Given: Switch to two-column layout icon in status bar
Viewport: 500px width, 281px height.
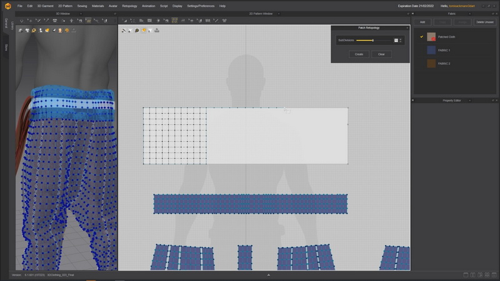Looking at the screenshot, I should tap(473, 275).
